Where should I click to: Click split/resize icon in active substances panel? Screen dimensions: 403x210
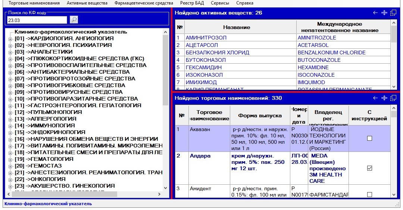384,13
